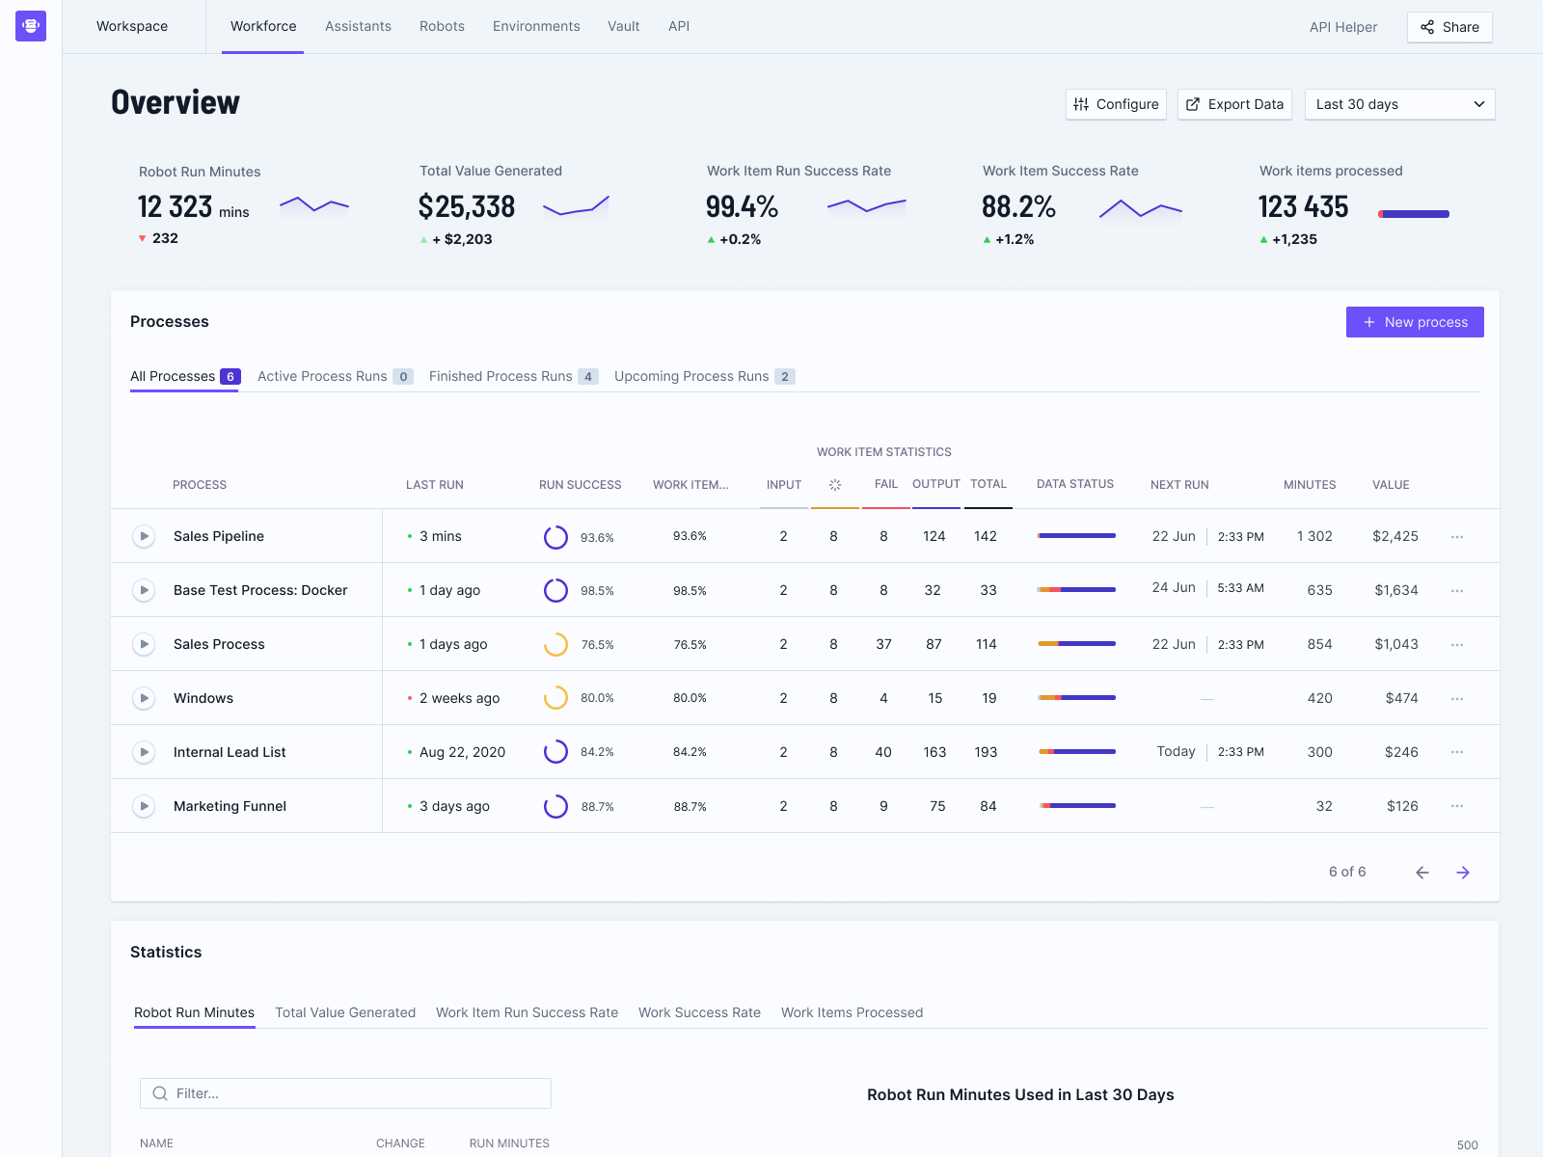This screenshot has width=1543, height=1157.
Task: Click the New process button
Action: (x=1415, y=322)
